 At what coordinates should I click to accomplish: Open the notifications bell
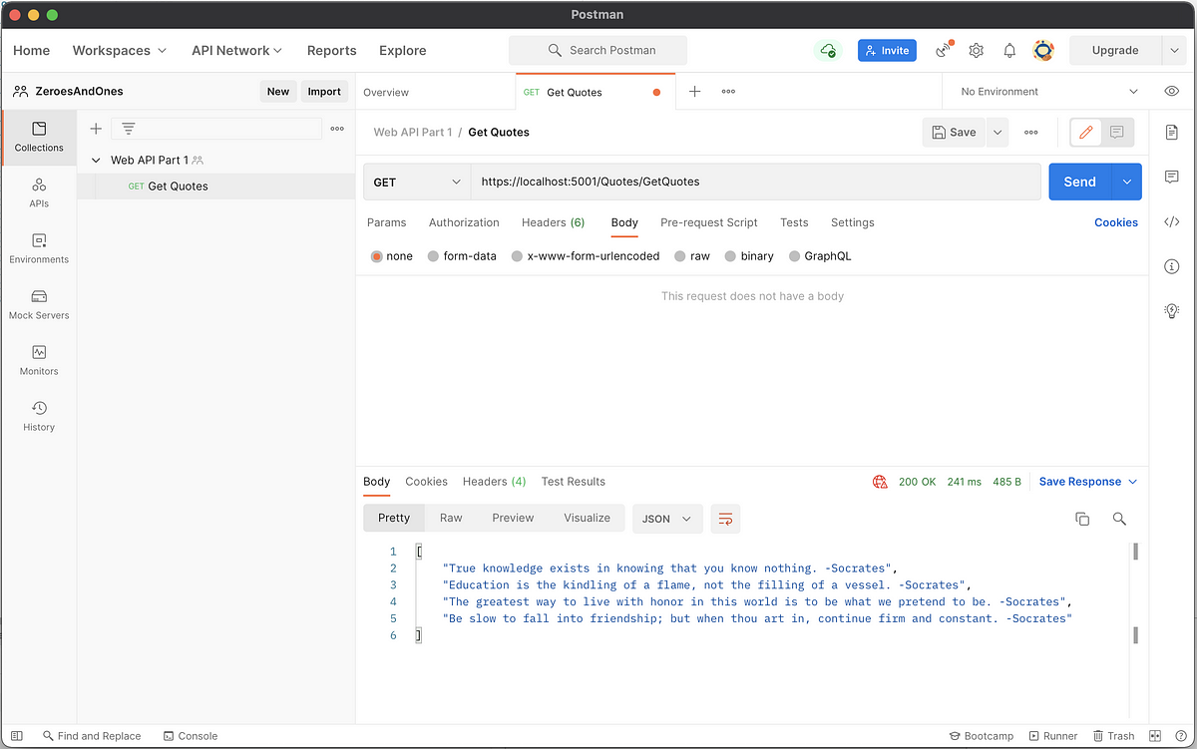click(x=1009, y=50)
